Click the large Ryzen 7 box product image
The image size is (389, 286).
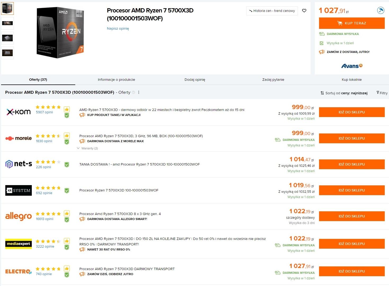(x=60, y=33)
